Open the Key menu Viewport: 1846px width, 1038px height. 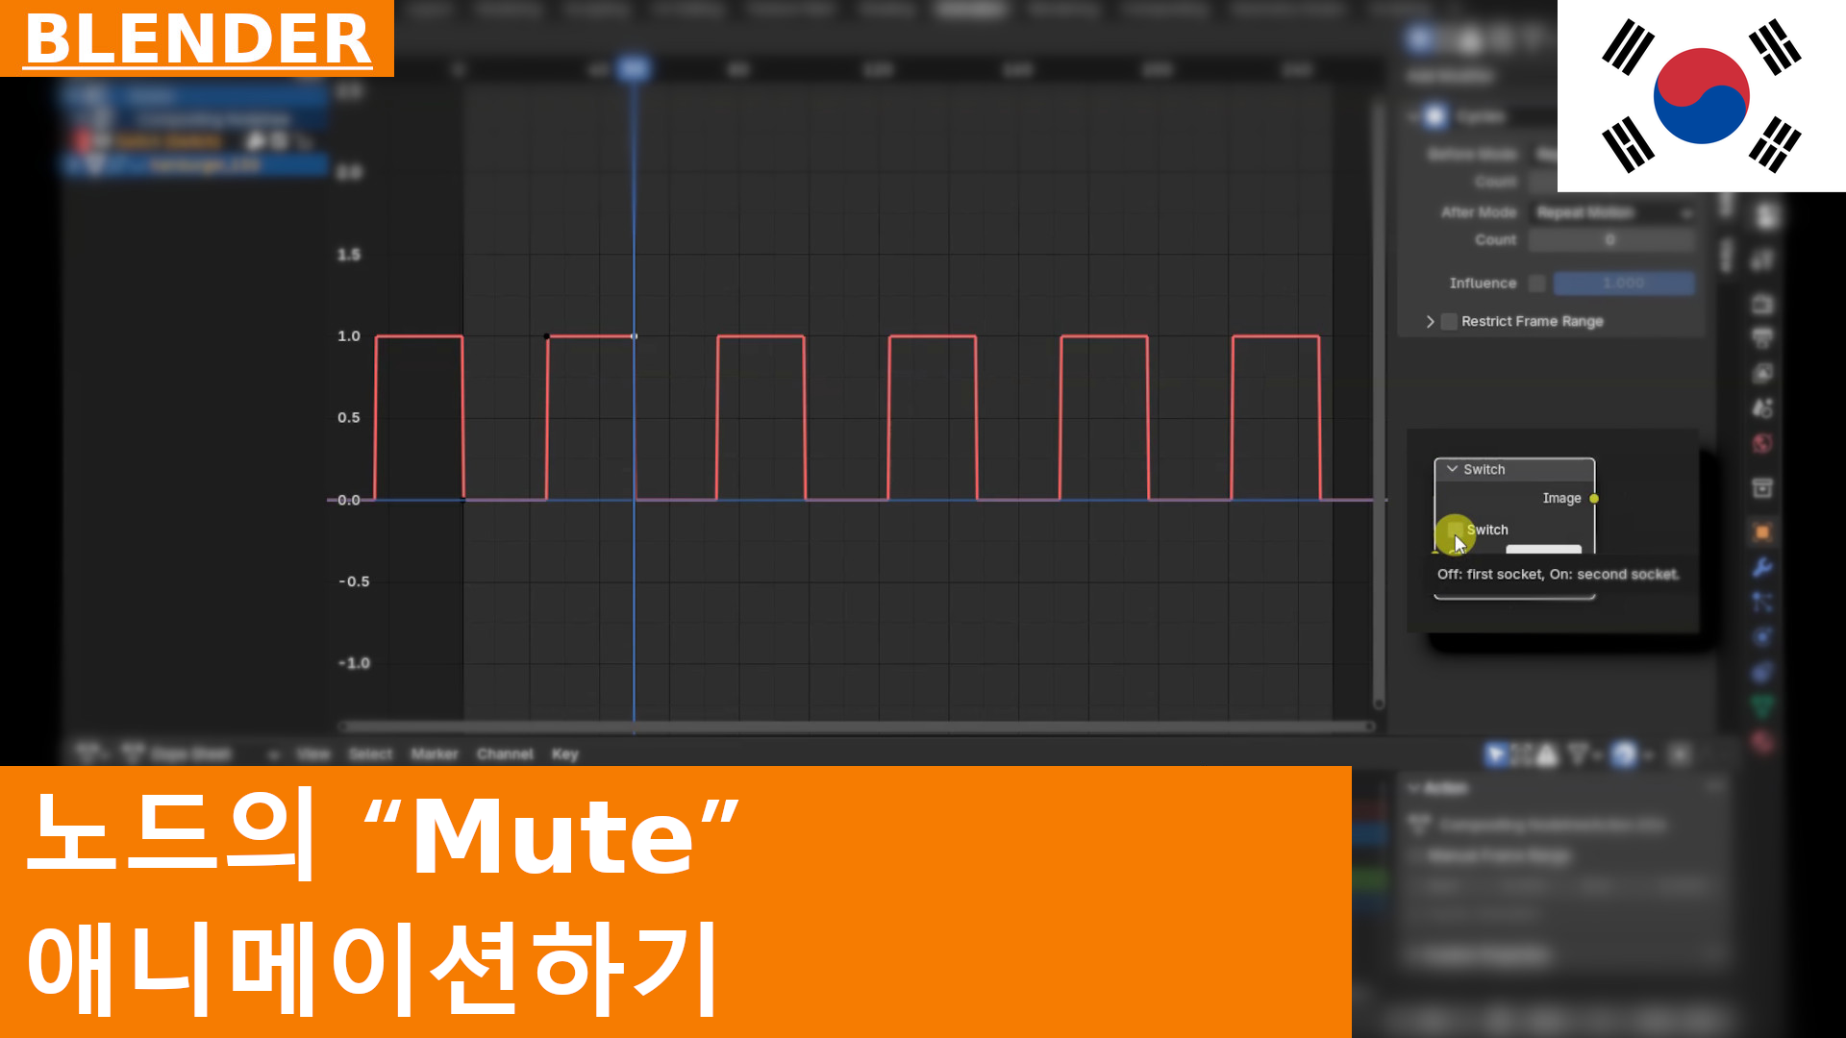(x=565, y=754)
